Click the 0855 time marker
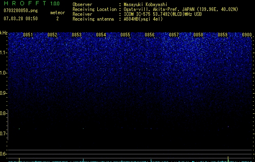This screenshot has height=162, width=255. (125, 35)
